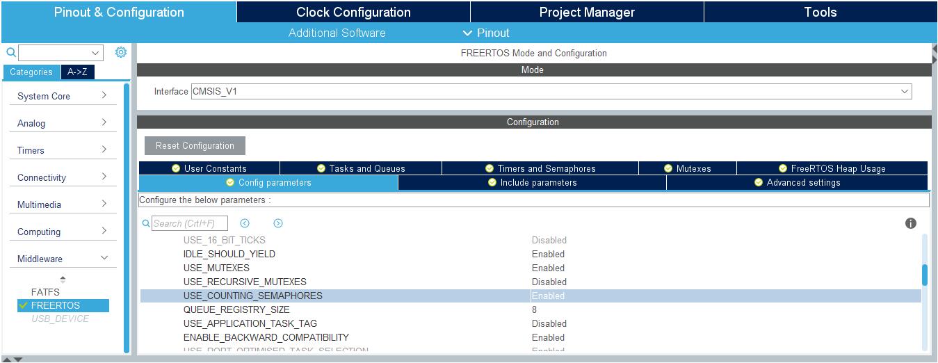Viewport: 938px width, 363px height.
Task: Open the Timers and Semaphores tab
Action: (x=540, y=168)
